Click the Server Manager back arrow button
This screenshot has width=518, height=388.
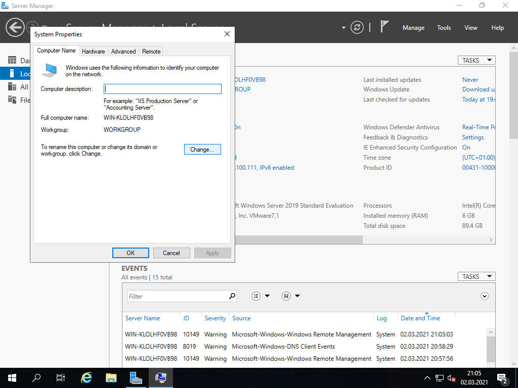pyautogui.click(x=15, y=27)
